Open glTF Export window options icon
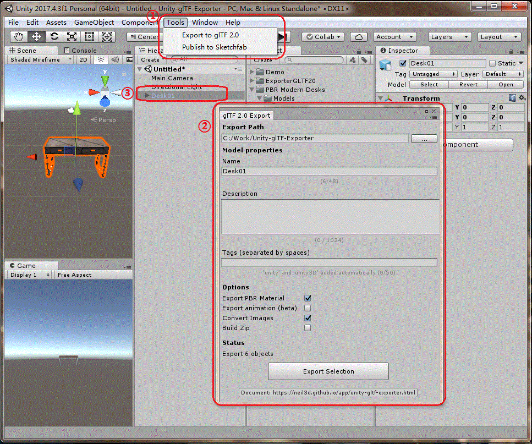Screen dimensions: 532x444 (x=433, y=117)
